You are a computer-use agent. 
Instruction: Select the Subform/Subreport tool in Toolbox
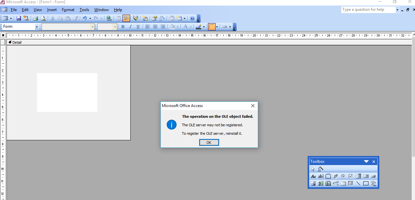(x=351, y=183)
